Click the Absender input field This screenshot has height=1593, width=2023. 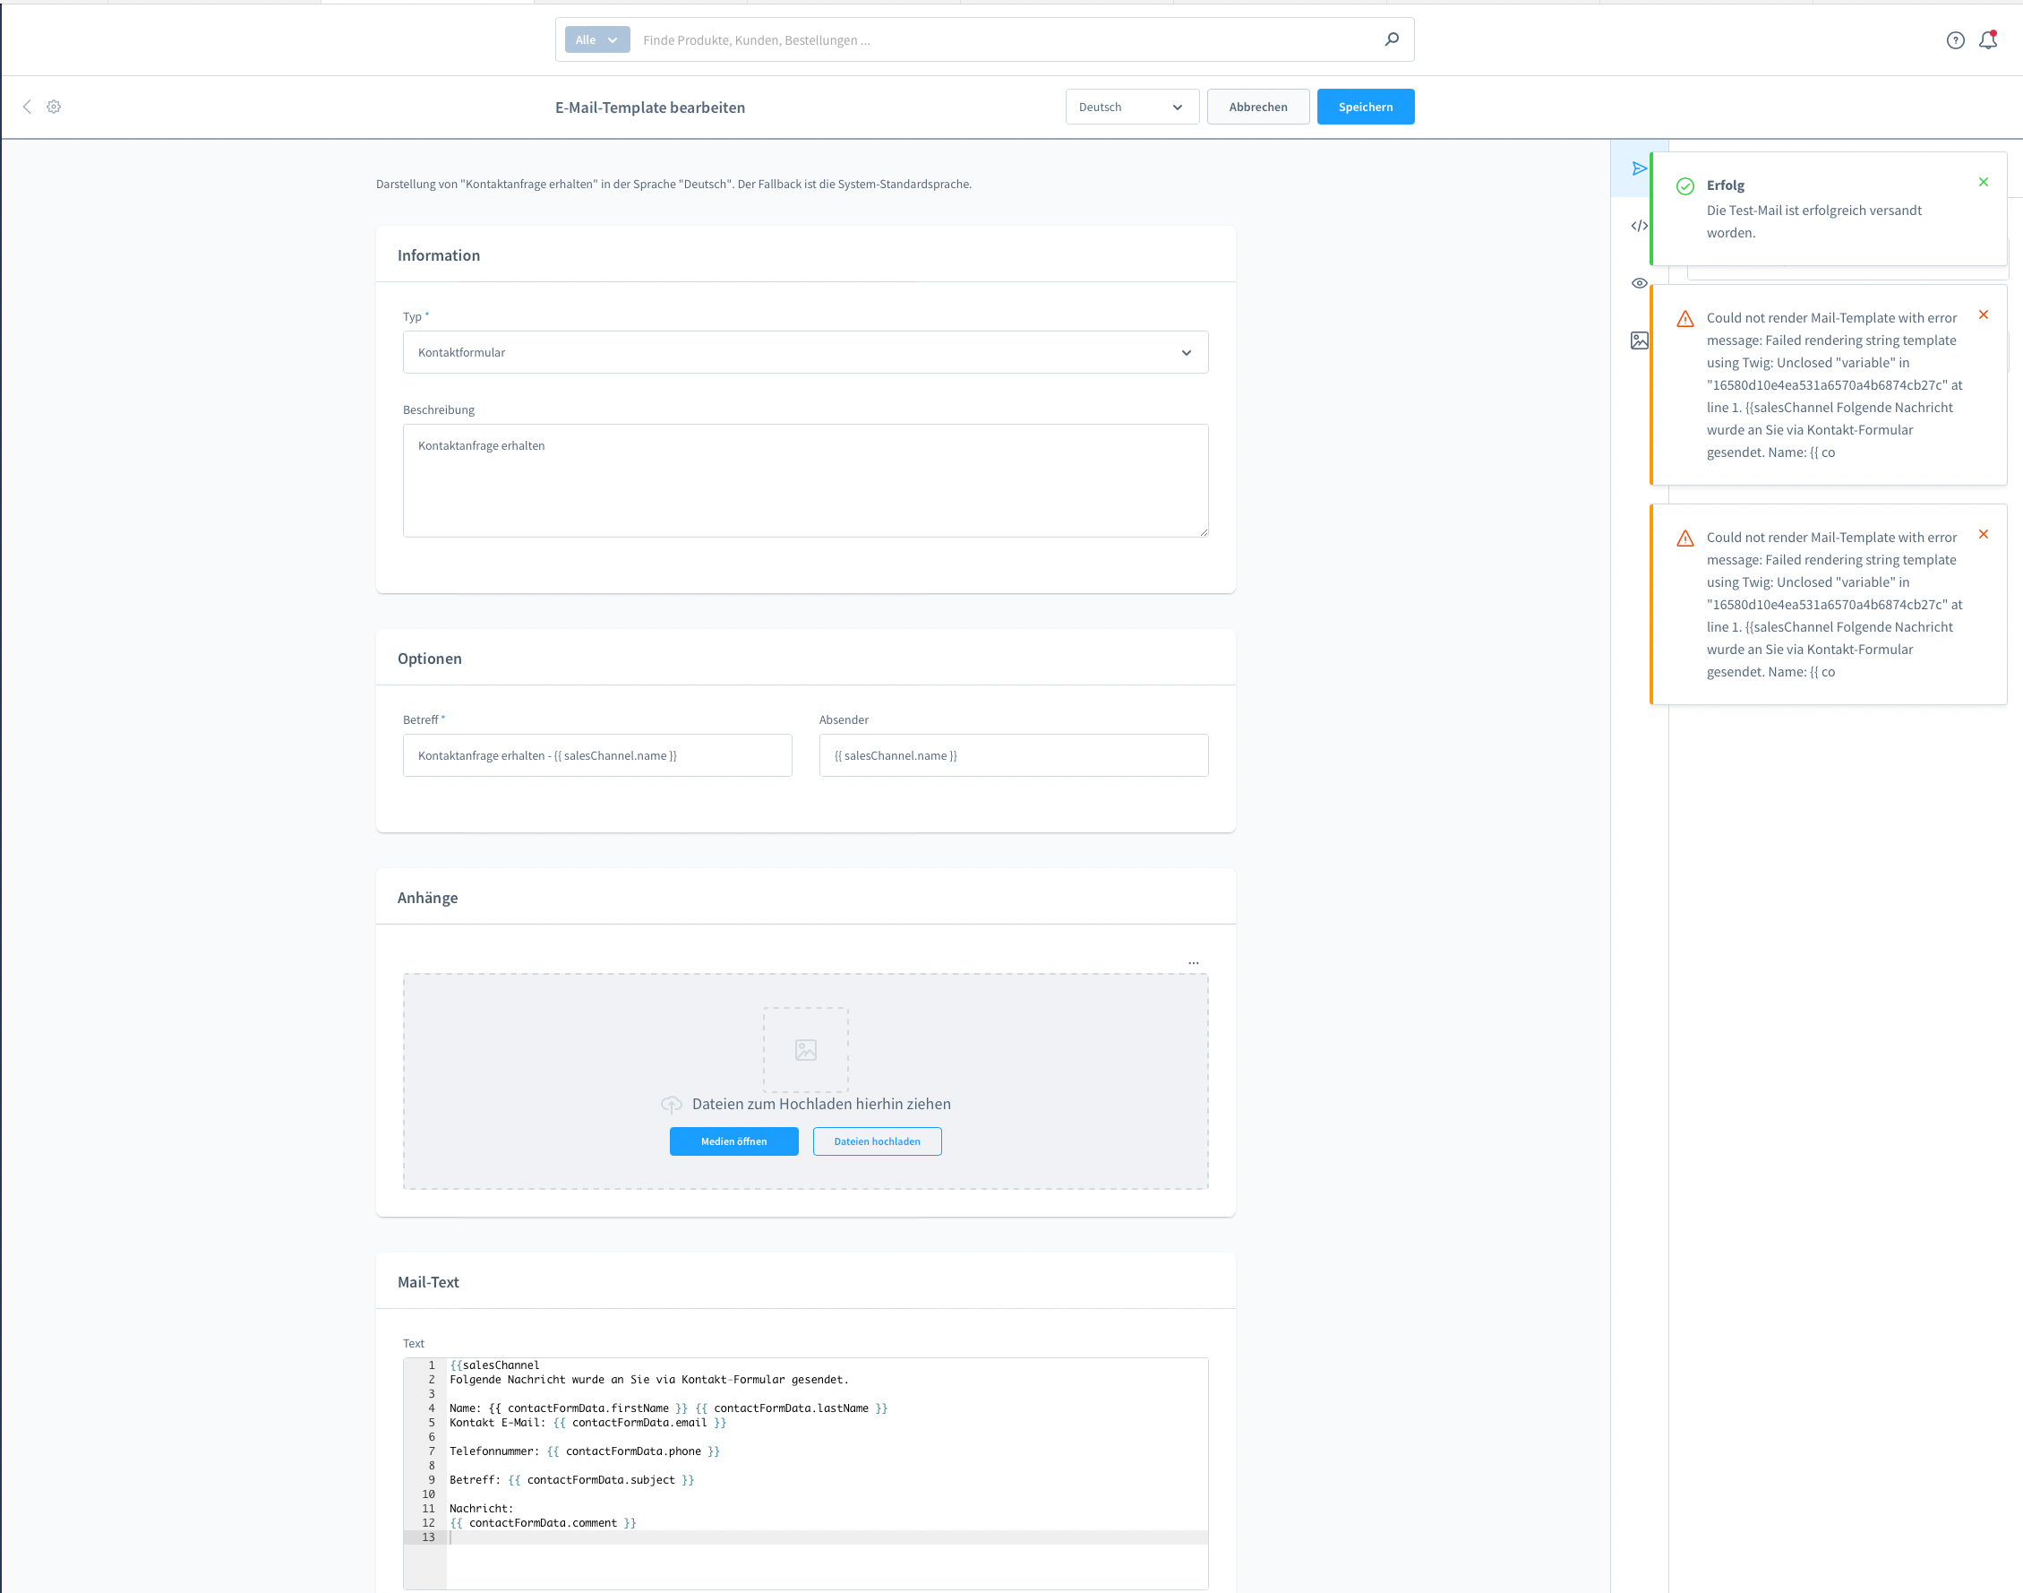(x=1014, y=755)
